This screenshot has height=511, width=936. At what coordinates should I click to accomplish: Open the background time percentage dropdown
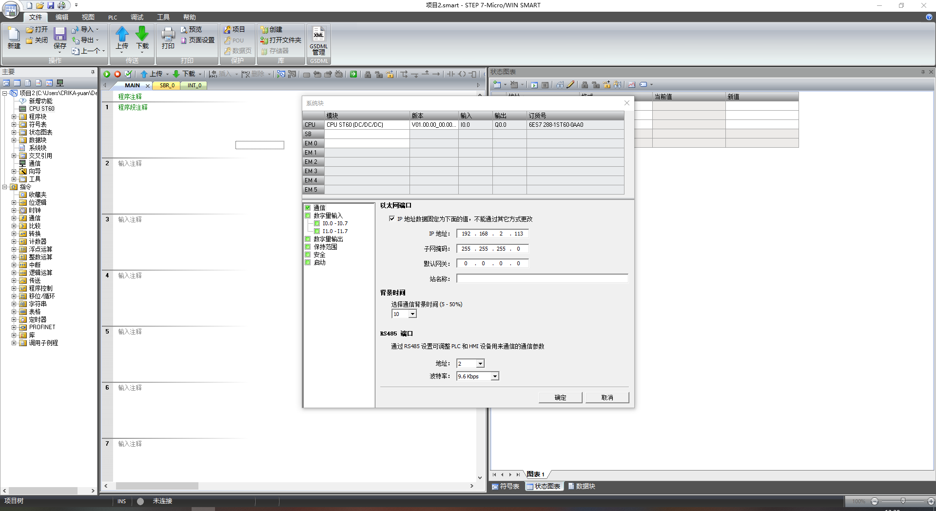click(x=412, y=314)
